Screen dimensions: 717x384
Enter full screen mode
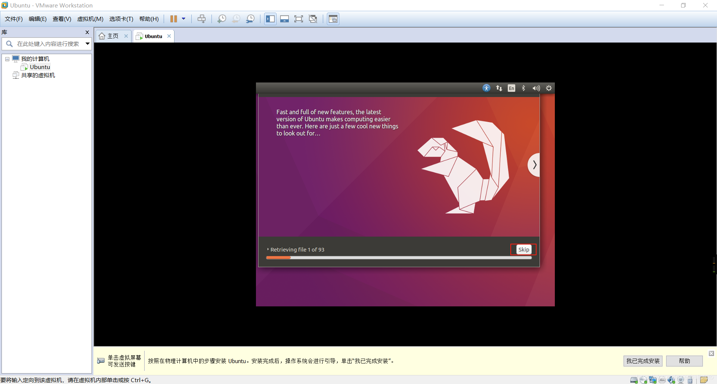pos(299,19)
